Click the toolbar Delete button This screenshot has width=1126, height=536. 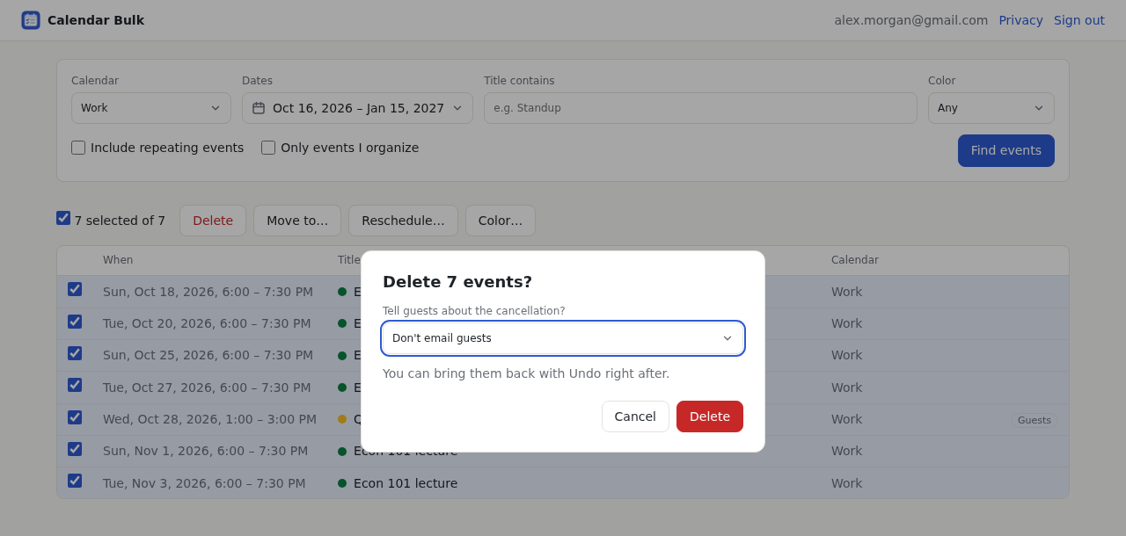tap(213, 221)
